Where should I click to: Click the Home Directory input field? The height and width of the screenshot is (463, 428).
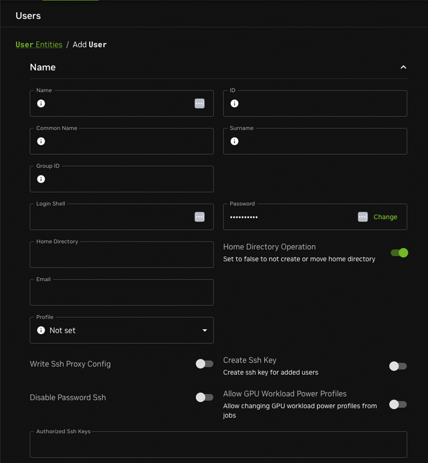(x=121, y=255)
